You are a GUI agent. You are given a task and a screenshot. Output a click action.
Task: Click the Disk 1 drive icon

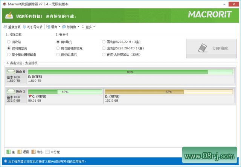point(11,92)
